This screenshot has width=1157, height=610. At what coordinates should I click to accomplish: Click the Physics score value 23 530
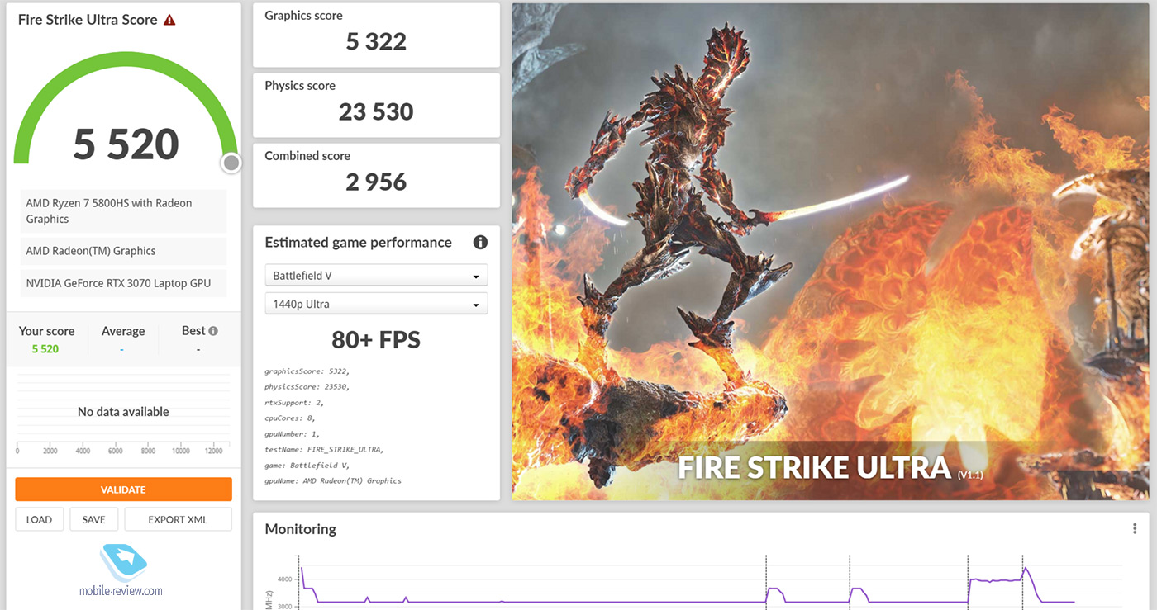point(376,112)
